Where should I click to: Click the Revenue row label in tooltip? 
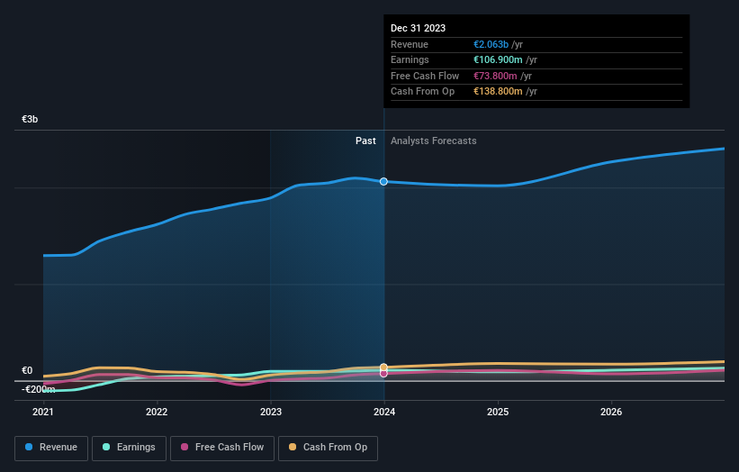click(x=410, y=44)
